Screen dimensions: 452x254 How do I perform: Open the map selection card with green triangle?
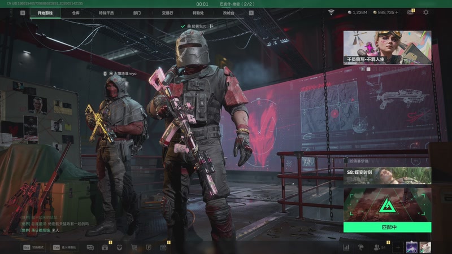click(x=387, y=205)
